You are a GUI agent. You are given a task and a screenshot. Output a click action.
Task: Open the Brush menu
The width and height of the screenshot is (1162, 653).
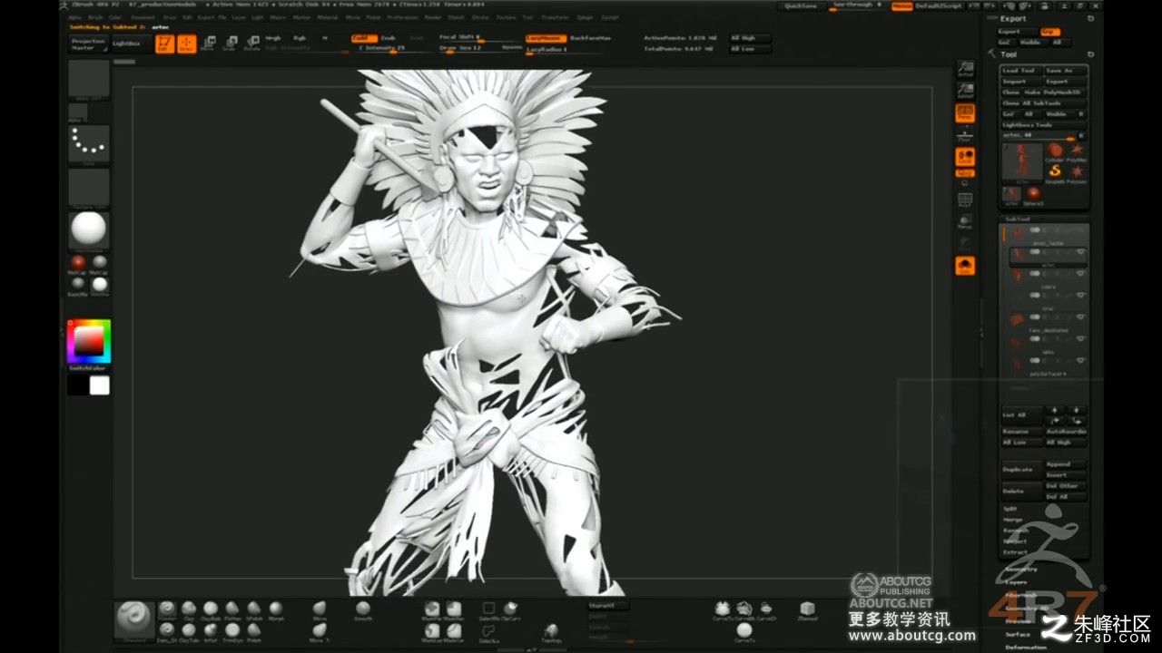(x=94, y=17)
